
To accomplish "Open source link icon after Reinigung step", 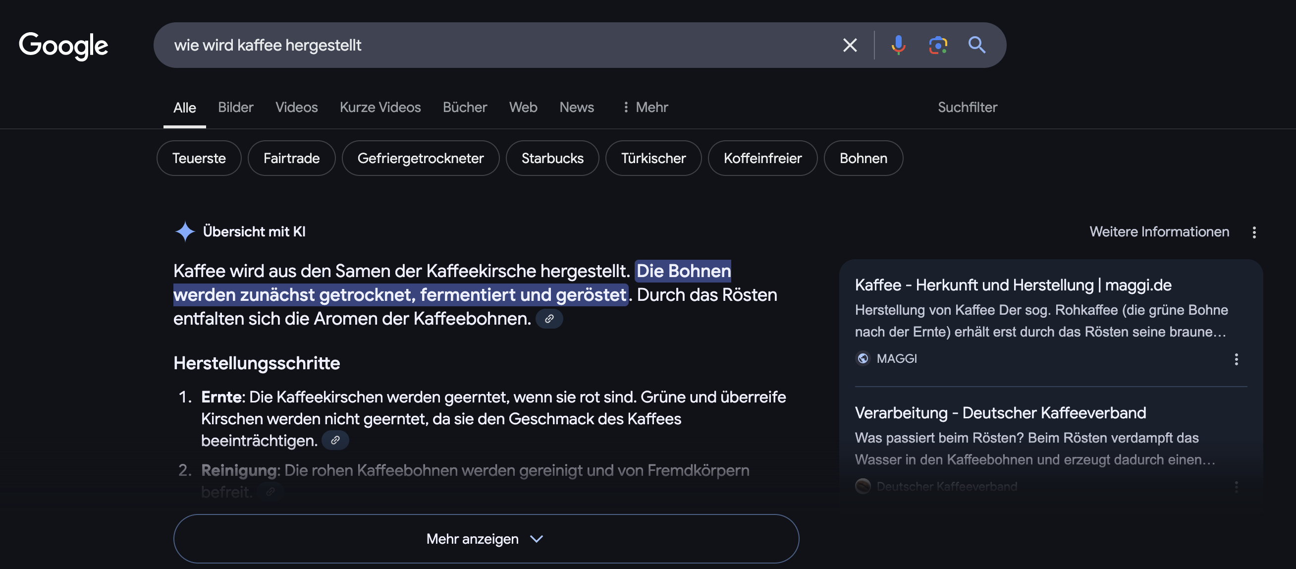I will click(270, 492).
